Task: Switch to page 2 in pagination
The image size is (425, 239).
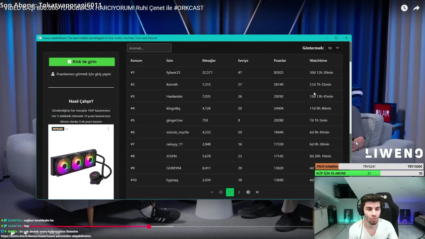Action: (239, 192)
